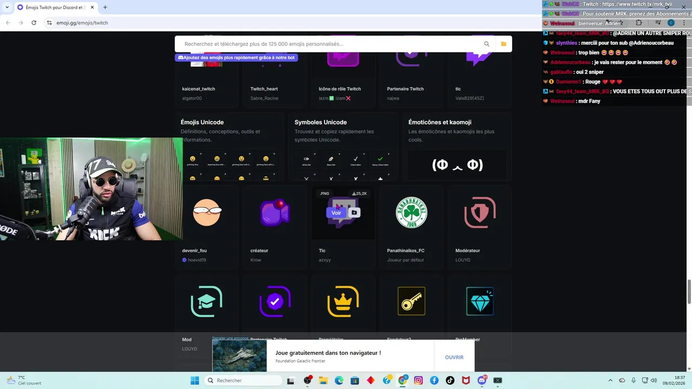The height and width of the screenshot is (389, 692).
Task: Open the devenir_fou emoji thumbnail
Action: (x=207, y=213)
